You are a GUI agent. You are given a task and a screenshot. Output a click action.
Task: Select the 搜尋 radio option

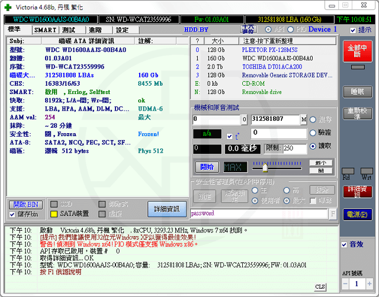[x=313, y=120]
